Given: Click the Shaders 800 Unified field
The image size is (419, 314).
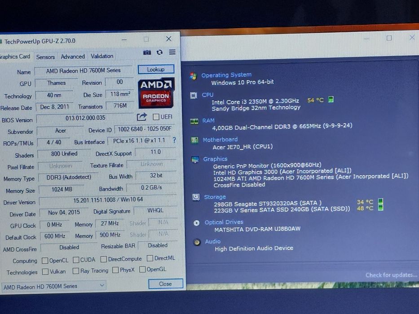Looking at the screenshot, I should [64, 154].
